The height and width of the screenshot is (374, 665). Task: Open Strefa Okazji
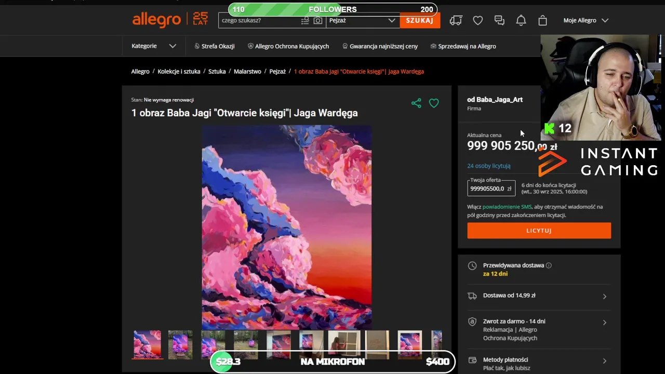pyautogui.click(x=214, y=46)
